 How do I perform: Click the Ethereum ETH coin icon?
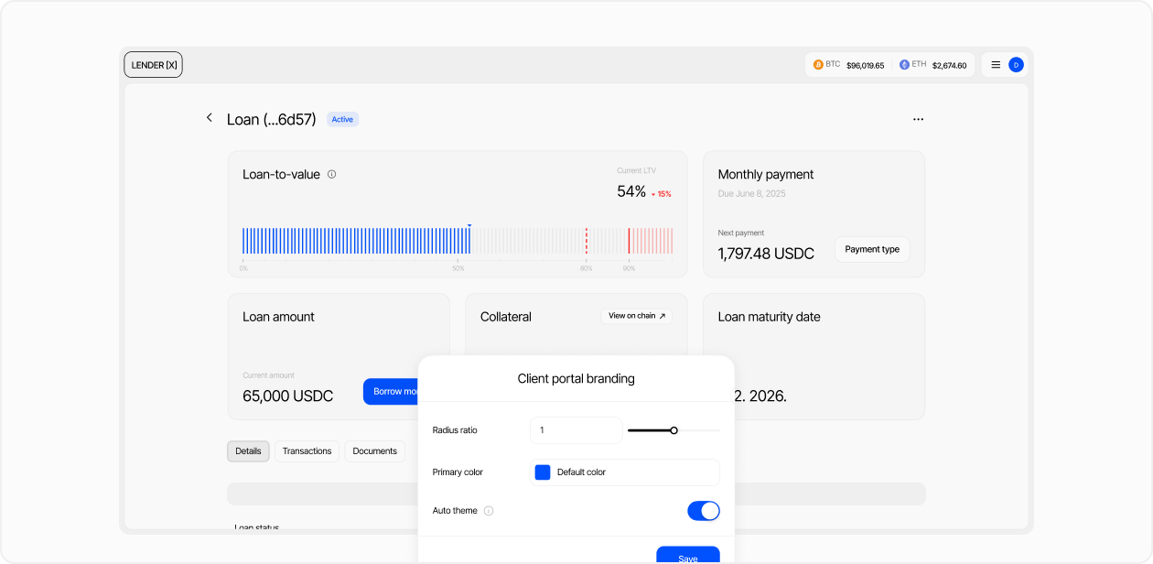[904, 65]
